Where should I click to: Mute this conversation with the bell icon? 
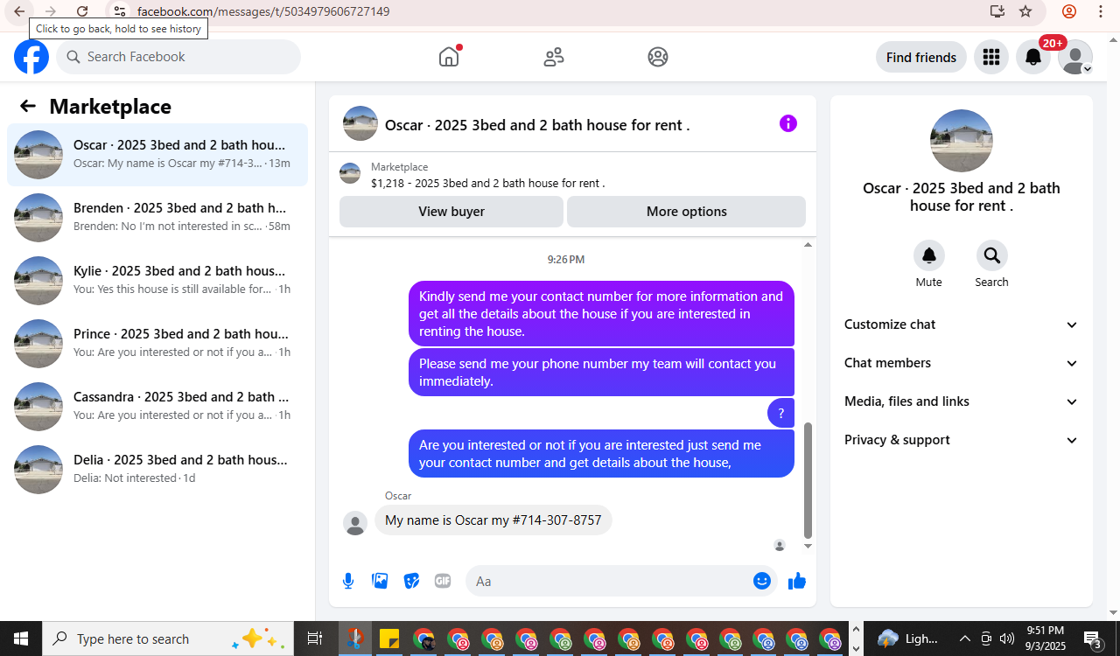(x=929, y=255)
